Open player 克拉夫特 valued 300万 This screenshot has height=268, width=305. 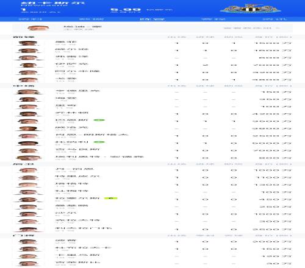(77, 220)
